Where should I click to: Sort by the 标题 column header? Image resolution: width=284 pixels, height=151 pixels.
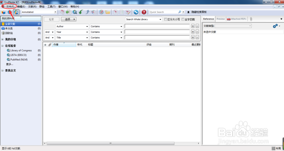point(116,45)
